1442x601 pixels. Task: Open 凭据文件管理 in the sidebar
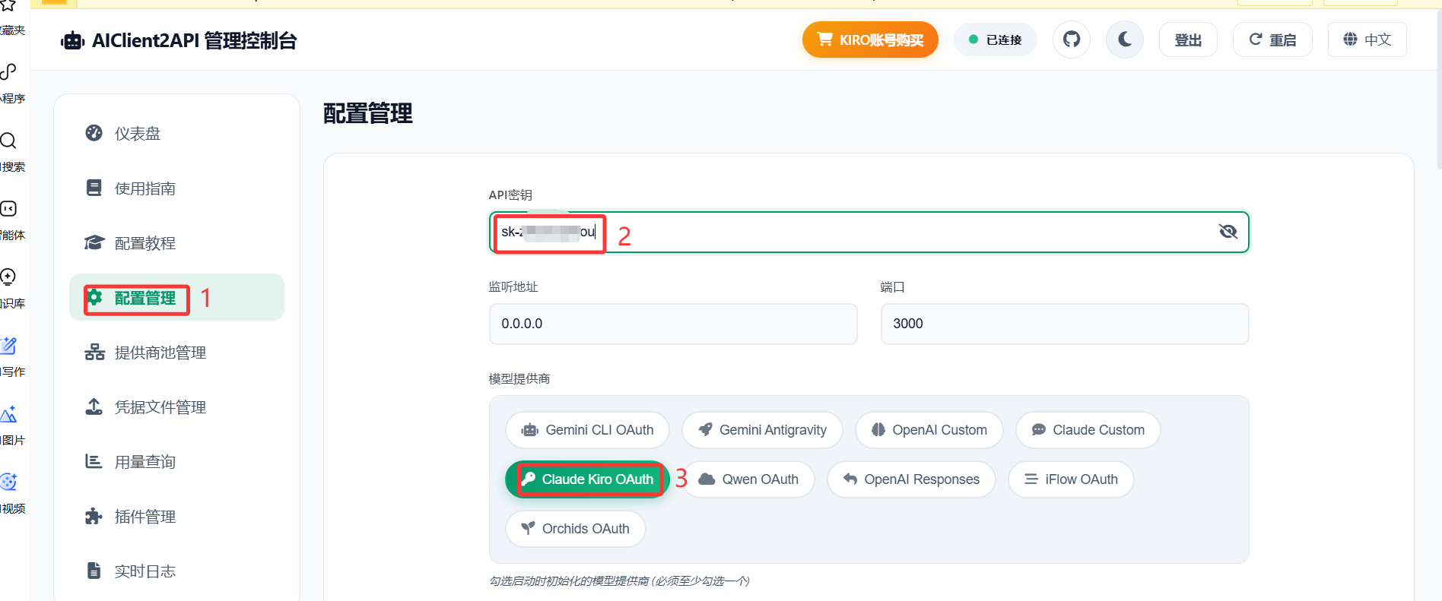coord(176,407)
